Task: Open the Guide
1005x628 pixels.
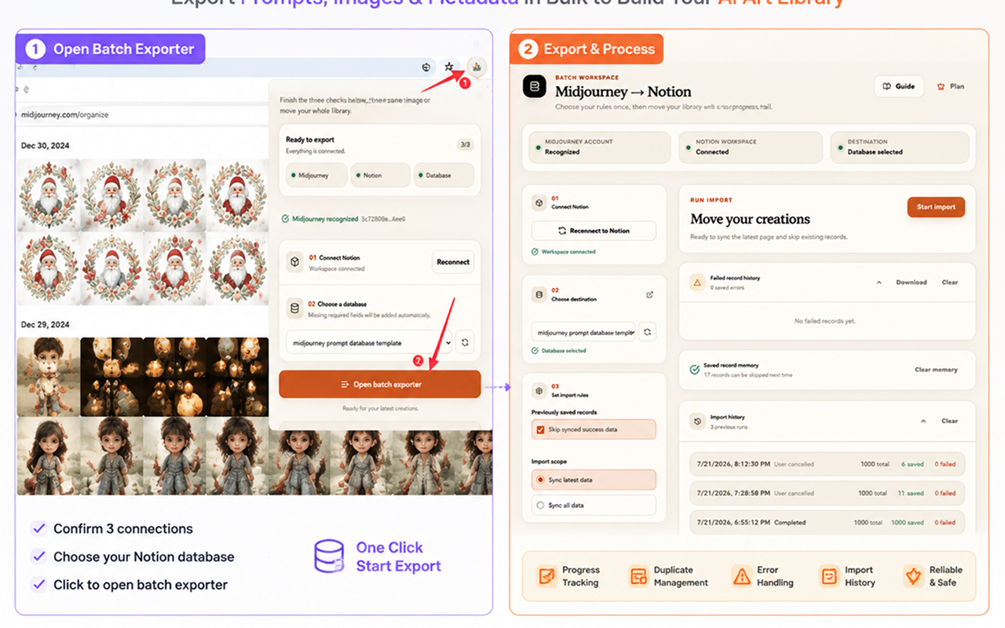Action: click(x=899, y=86)
